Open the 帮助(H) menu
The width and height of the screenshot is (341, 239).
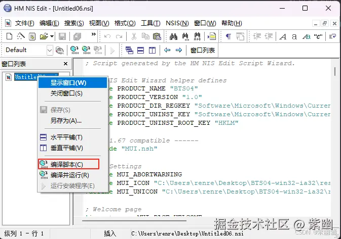pyautogui.click(x=232, y=23)
